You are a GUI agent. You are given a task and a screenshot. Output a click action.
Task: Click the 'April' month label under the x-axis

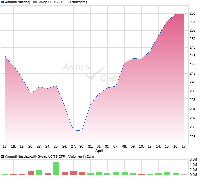point(99,151)
